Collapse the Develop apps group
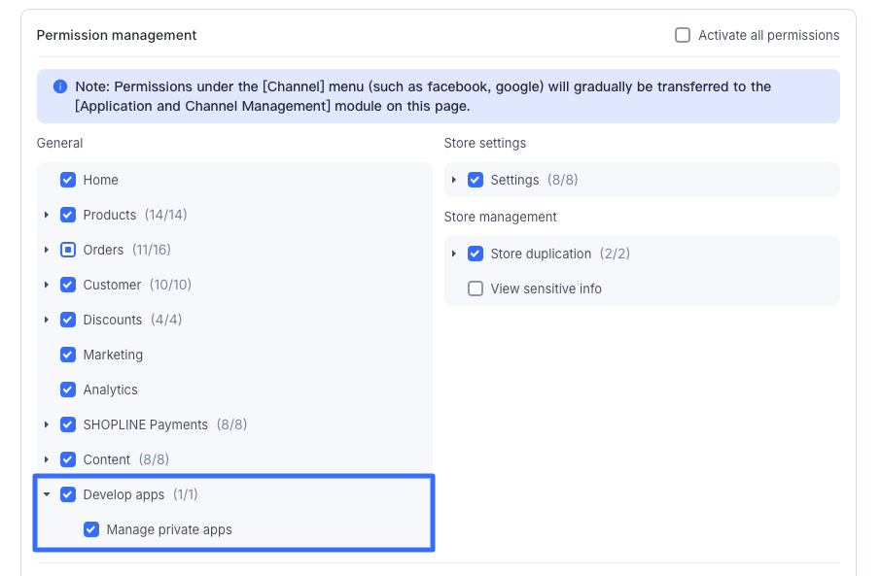The height and width of the screenshot is (576, 881). tap(47, 494)
